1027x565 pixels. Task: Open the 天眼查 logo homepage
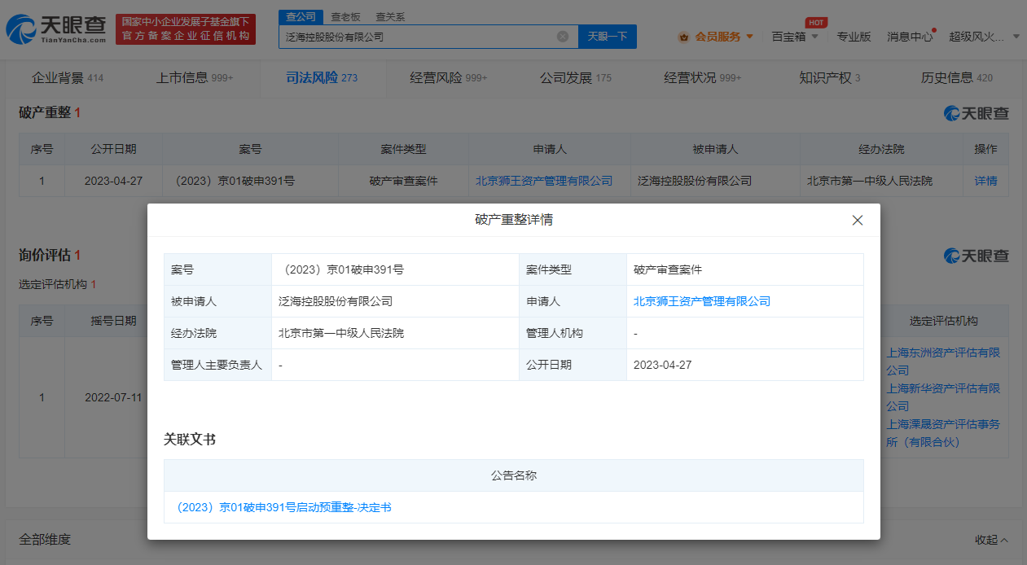(x=56, y=29)
